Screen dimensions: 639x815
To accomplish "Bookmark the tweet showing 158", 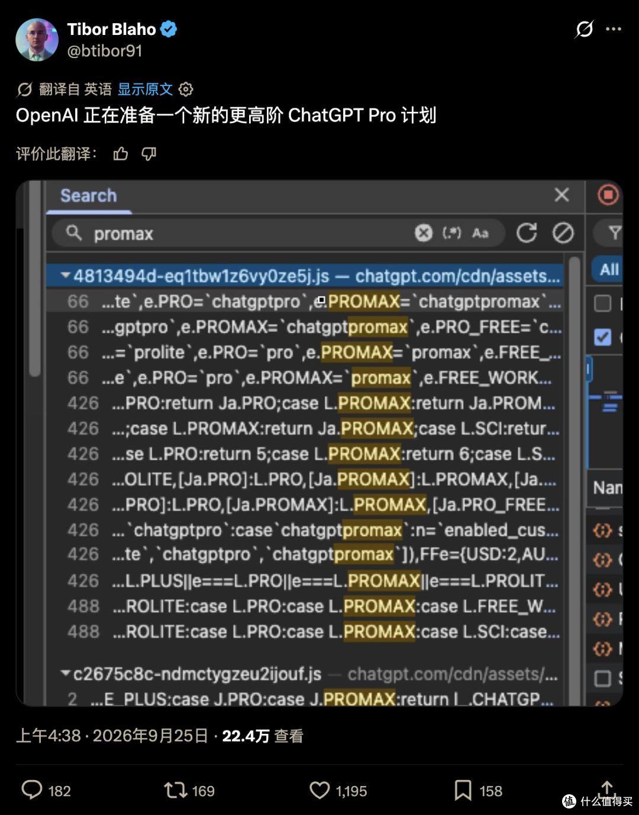I will (x=463, y=790).
